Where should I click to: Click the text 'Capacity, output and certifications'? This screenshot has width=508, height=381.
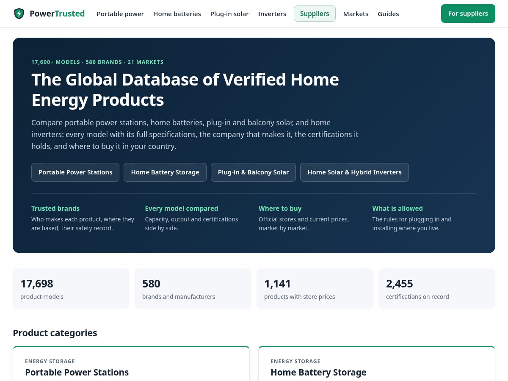tap(192, 219)
